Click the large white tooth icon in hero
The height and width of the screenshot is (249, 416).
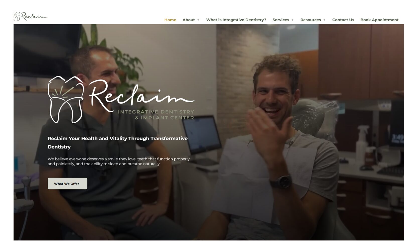(66, 100)
